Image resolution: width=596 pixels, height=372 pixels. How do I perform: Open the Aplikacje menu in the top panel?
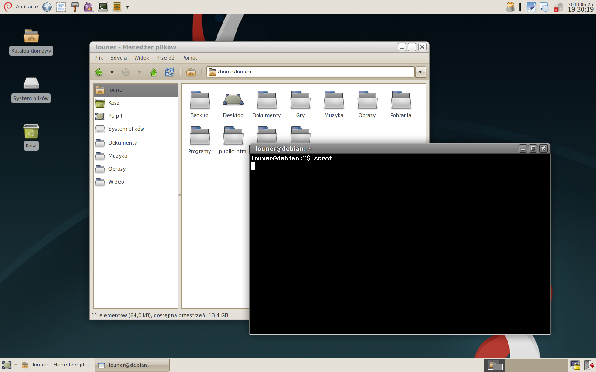pyautogui.click(x=21, y=7)
